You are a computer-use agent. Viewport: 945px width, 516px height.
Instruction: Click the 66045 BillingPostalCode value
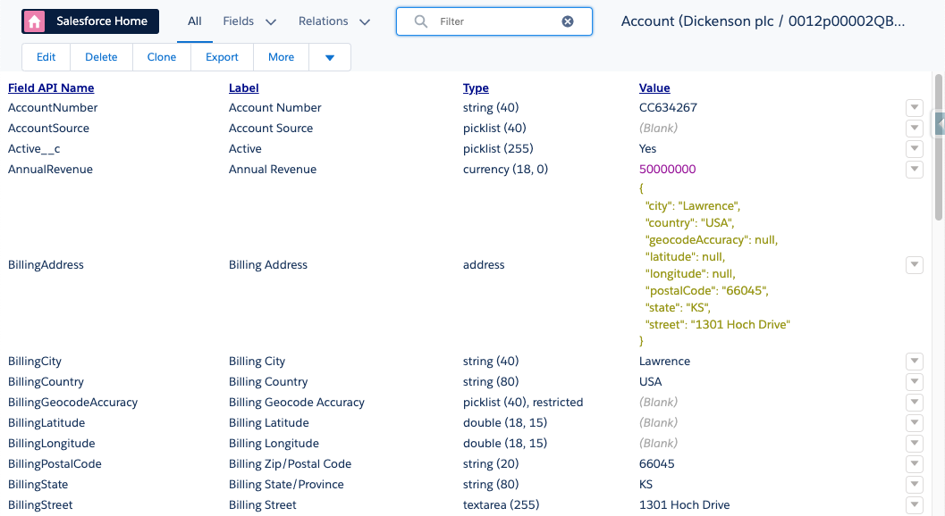pos(656,463)
